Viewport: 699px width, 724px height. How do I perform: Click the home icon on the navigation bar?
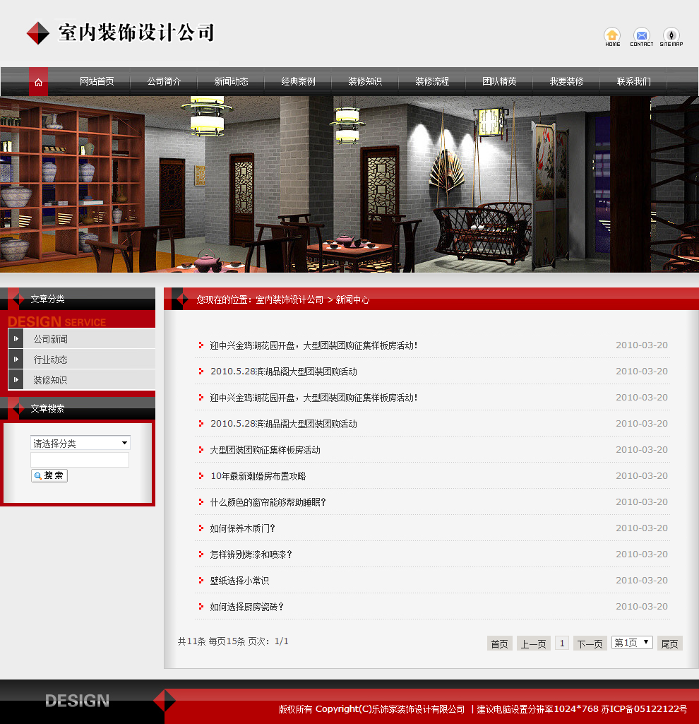click(37, 81)
